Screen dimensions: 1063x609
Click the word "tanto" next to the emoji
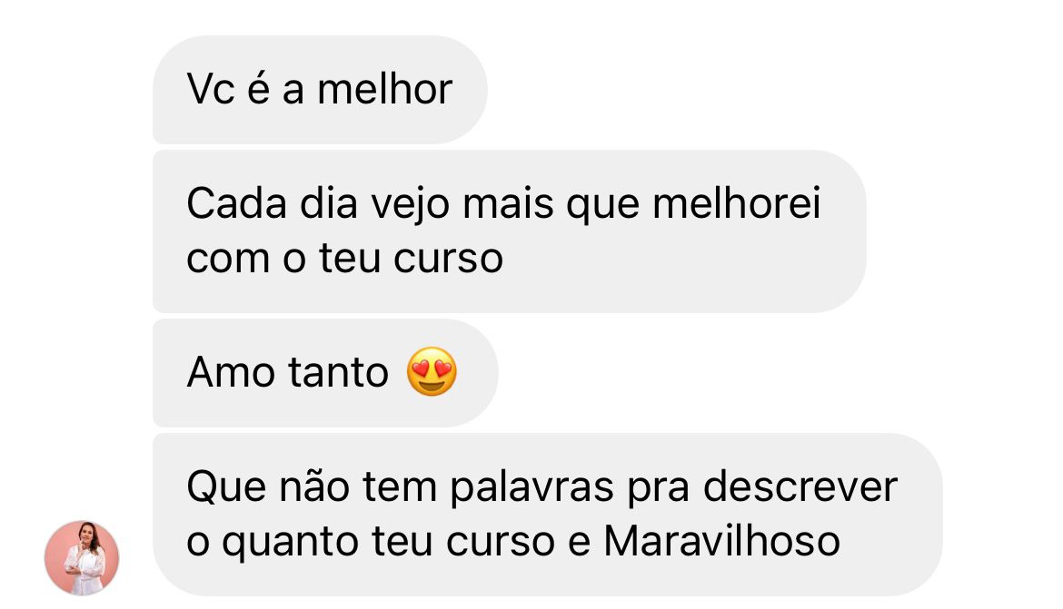click(338, 373)
